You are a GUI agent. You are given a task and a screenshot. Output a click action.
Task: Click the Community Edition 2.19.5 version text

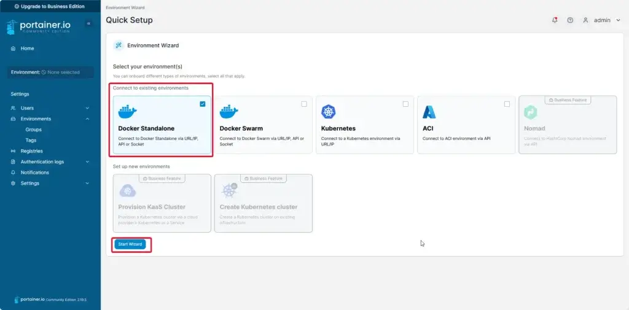point(66,300)
